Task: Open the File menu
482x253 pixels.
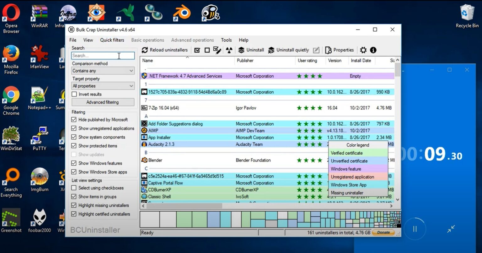Action: pos(73,40)
